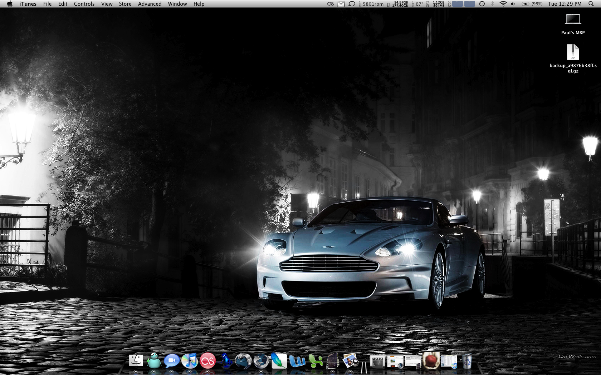Open the Last.fm app in dock

207,361
